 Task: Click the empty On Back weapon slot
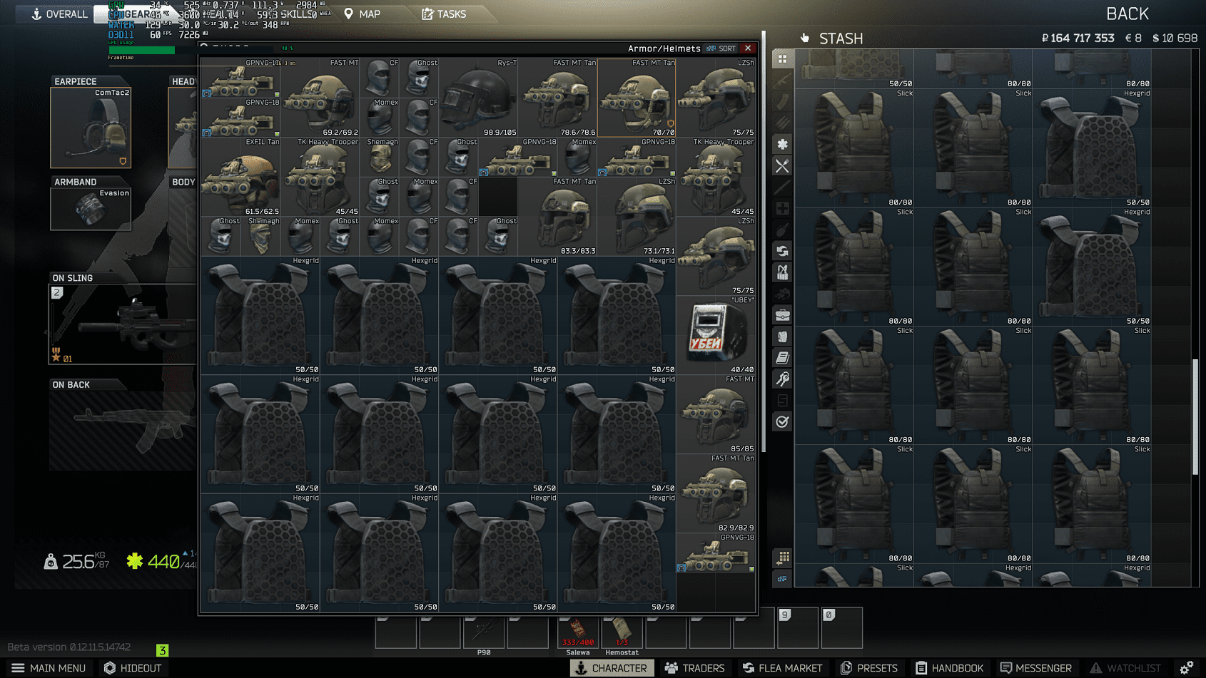coord(123,431)
